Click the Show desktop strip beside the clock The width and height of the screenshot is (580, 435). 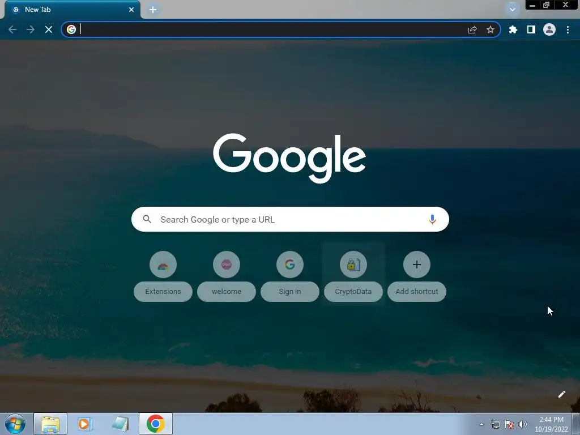click(576, 424)
